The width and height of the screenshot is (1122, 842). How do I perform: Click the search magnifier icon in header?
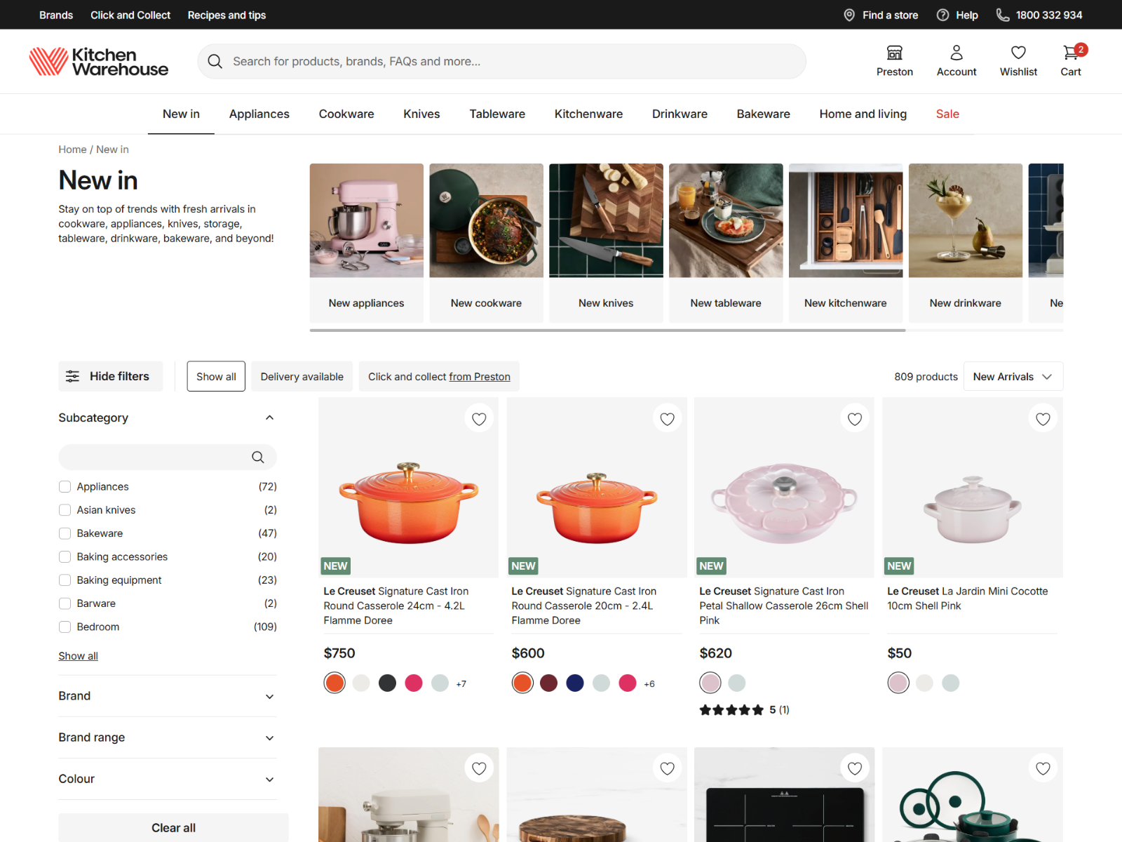[215, 62]
